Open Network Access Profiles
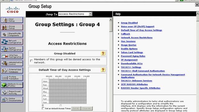The image size is (199, 112). coord(12,85)
